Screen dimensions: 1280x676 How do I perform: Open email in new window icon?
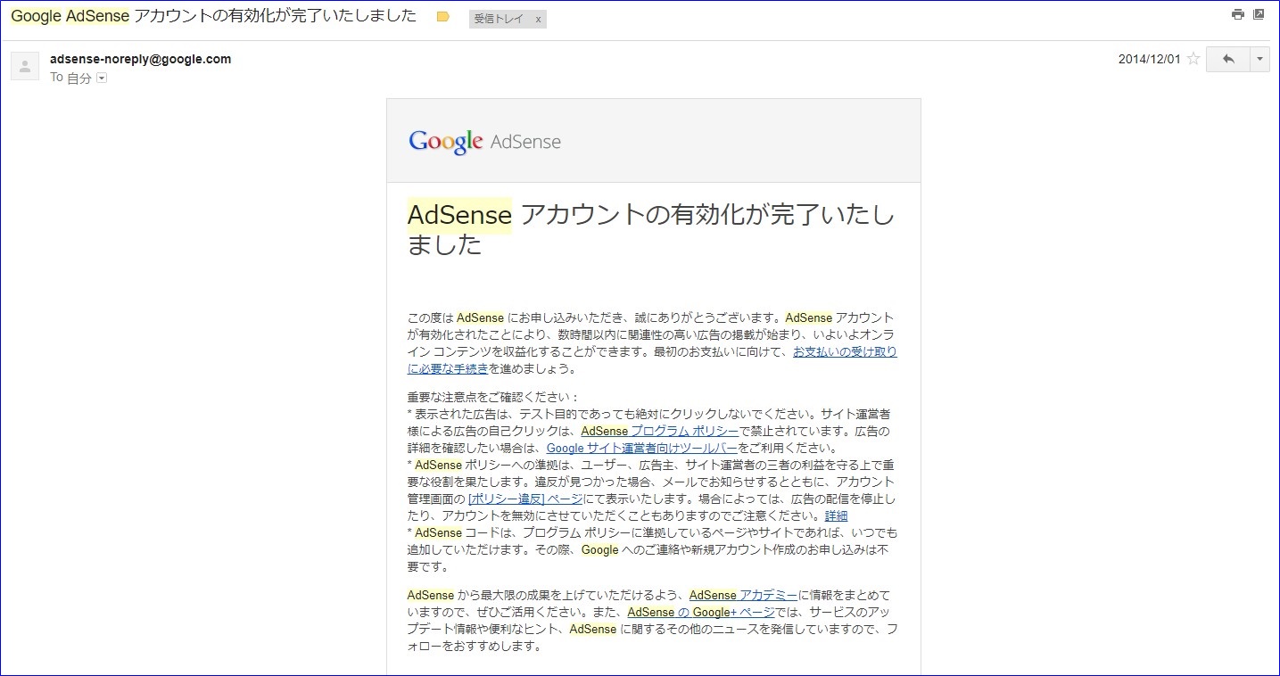pyautogui.click(x=1259, y=14)
